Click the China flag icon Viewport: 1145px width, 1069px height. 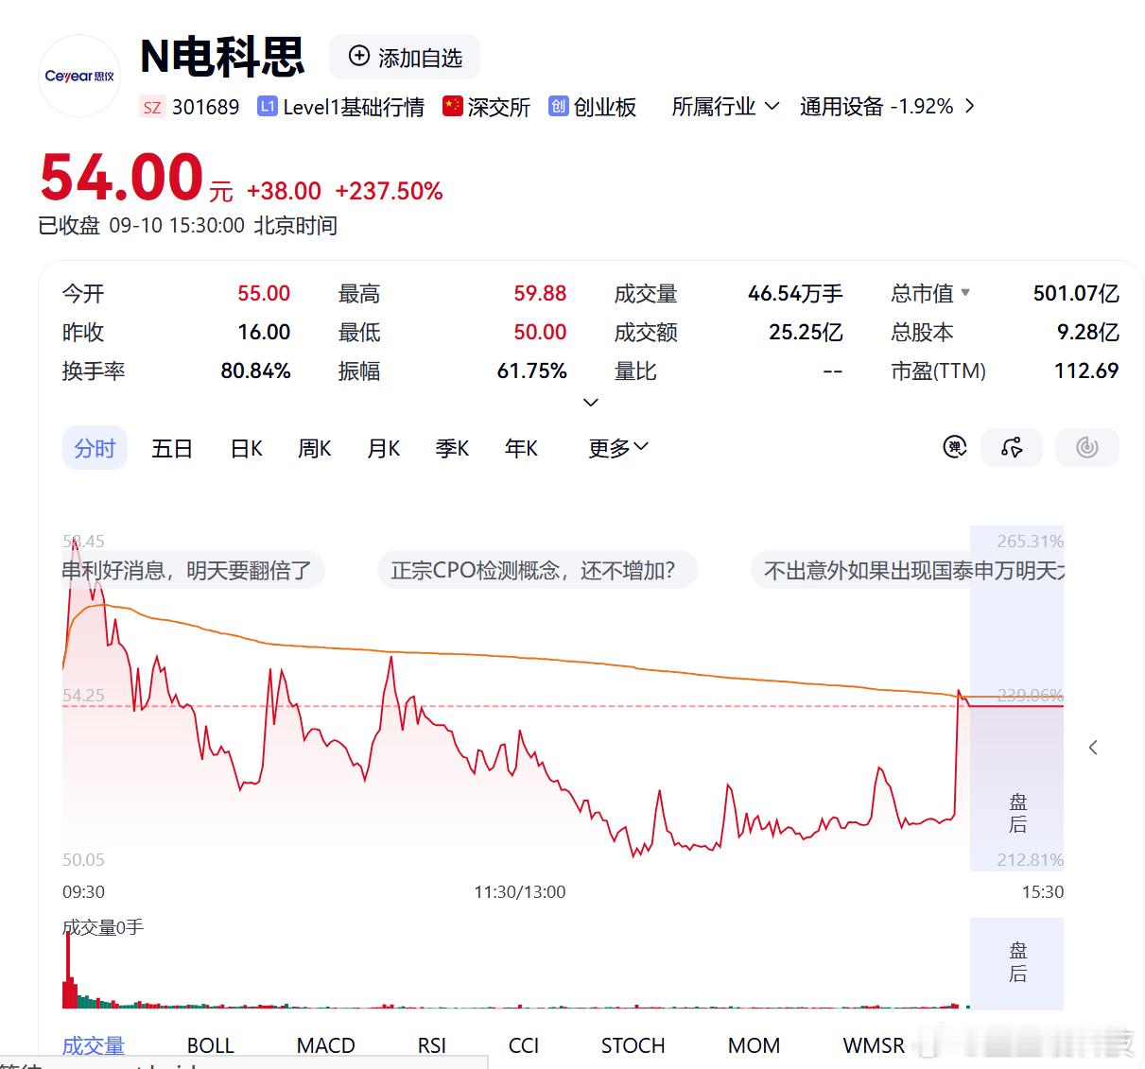point(453,106)
